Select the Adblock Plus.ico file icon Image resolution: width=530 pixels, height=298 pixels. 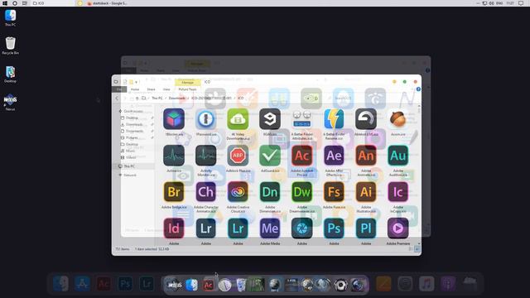[x=238, y=156]
